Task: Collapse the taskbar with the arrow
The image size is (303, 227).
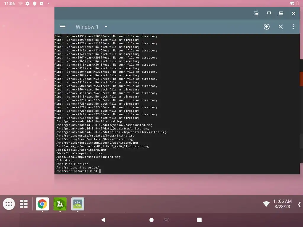Action: point(299,205)
